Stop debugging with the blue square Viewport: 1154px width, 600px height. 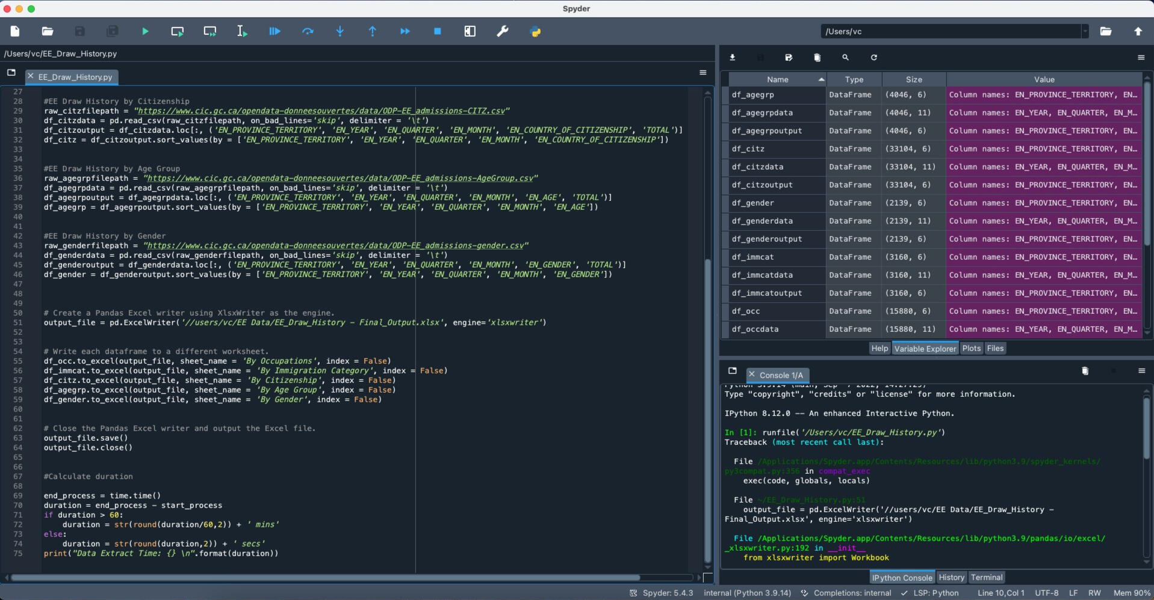click(438, 31)
